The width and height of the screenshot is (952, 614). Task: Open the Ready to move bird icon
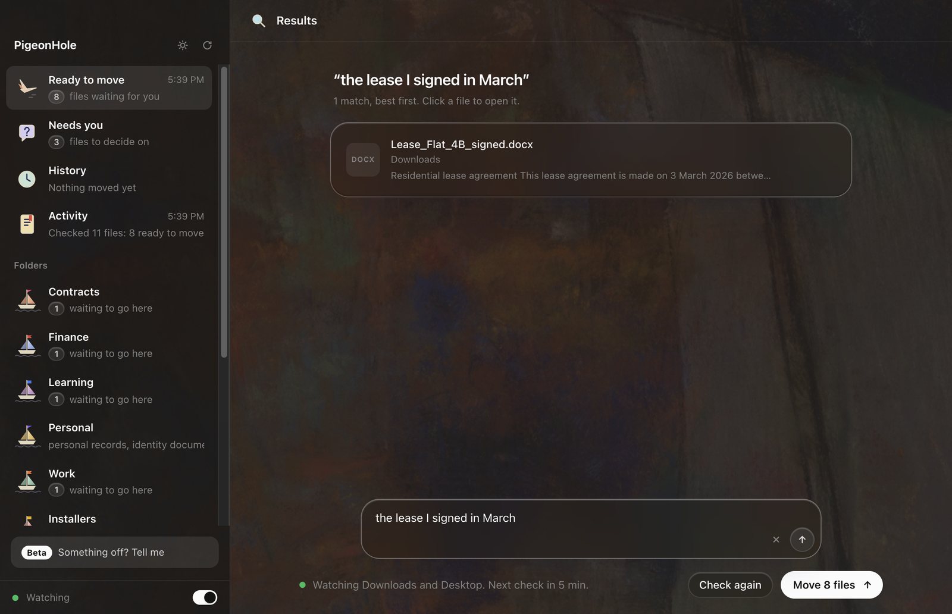tap(27, 88)
